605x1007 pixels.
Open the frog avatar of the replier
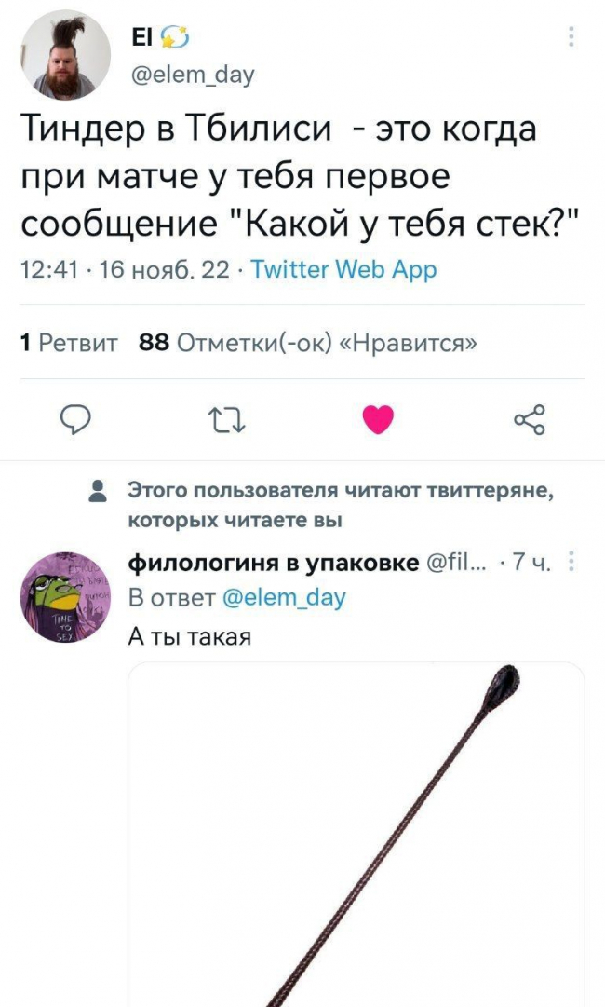point(65,597)
